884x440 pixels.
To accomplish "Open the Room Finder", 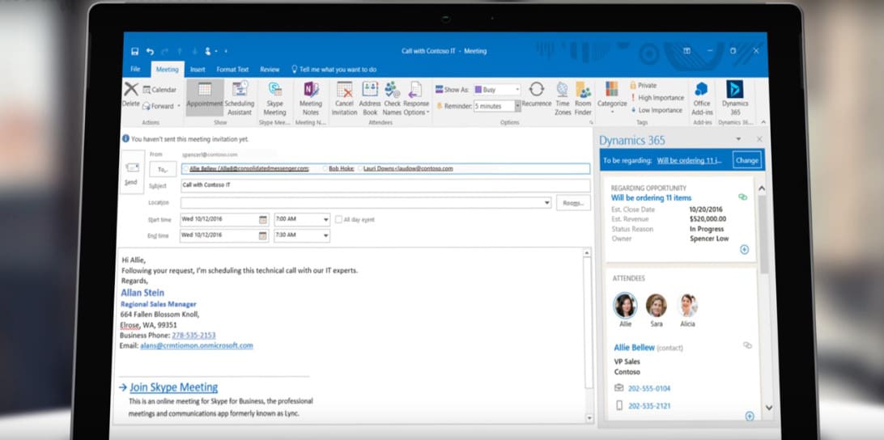I will click(583, 98).
